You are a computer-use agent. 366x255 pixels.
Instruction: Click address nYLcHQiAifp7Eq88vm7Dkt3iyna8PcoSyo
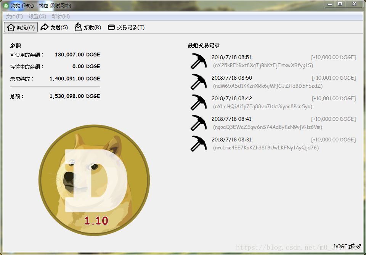click(x=263, y=106)
